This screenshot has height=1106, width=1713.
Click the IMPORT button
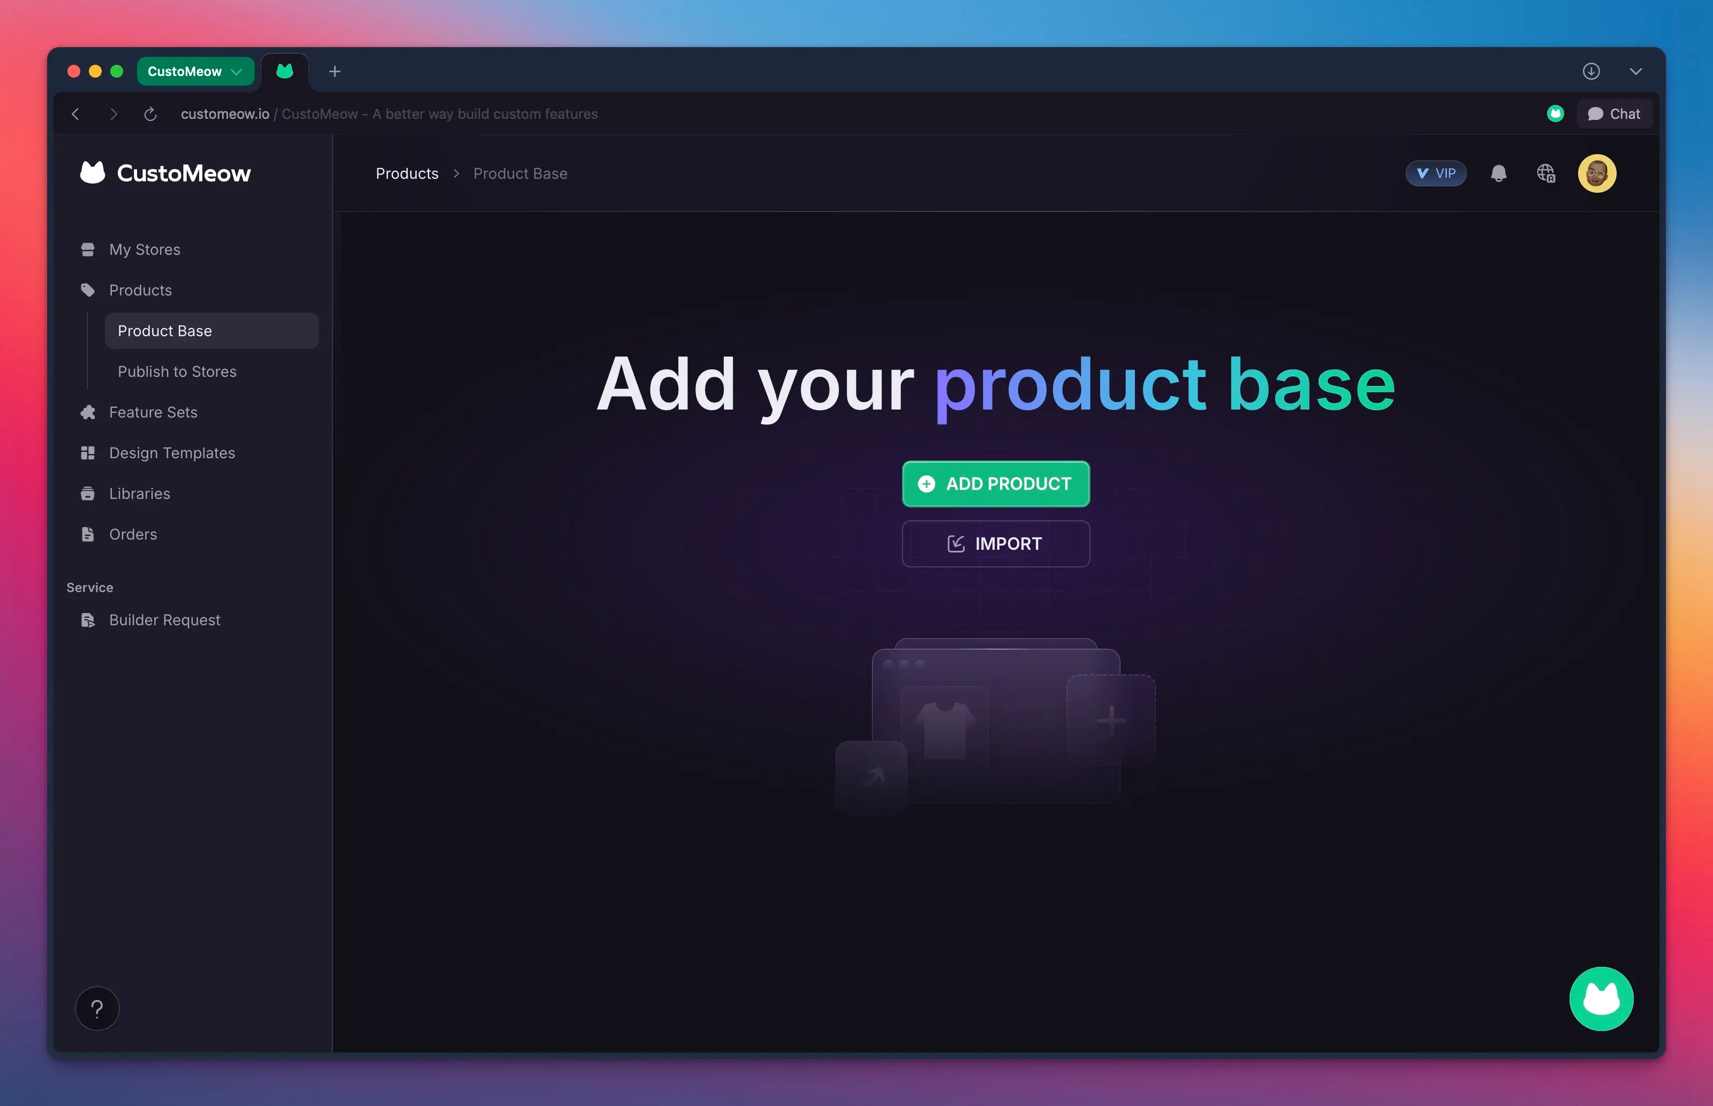[996, 544]
